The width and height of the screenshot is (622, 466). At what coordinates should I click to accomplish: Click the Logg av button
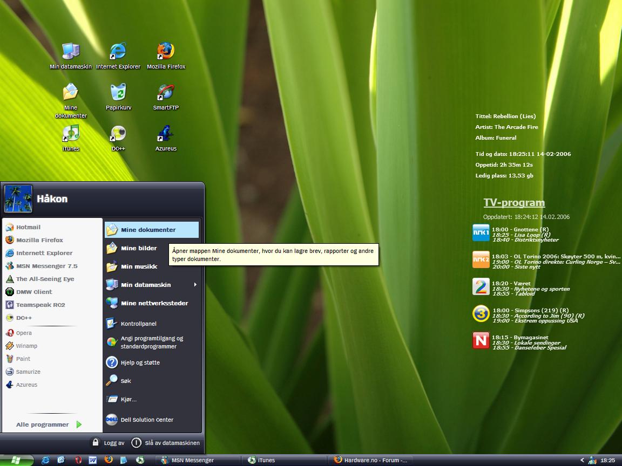point(108,443)
